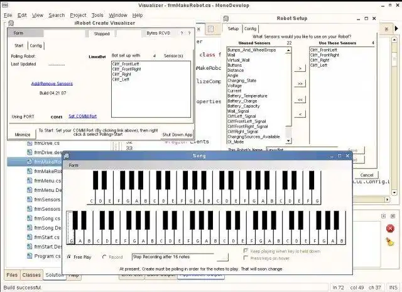This screenshot has width=402, height=292.
Task: Click the Add/Remove Sensors link
Action: click(x=52, y=84)
